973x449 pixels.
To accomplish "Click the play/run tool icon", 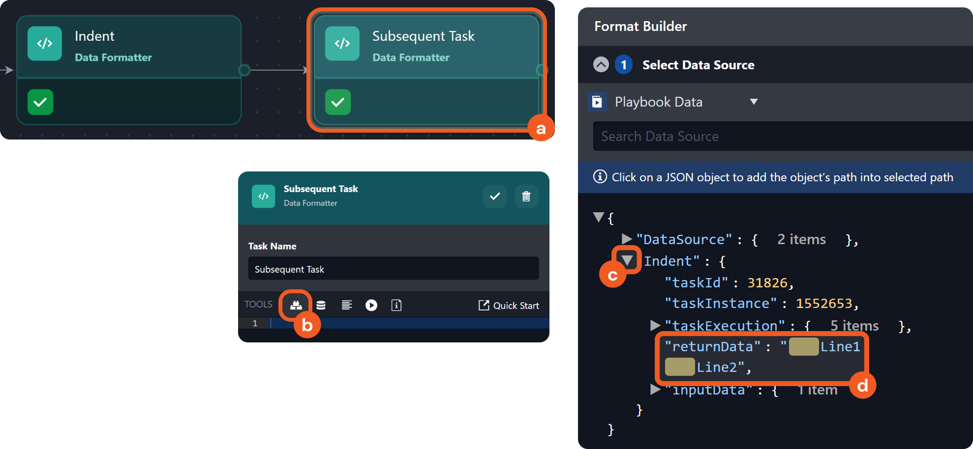I will point(371,305).
